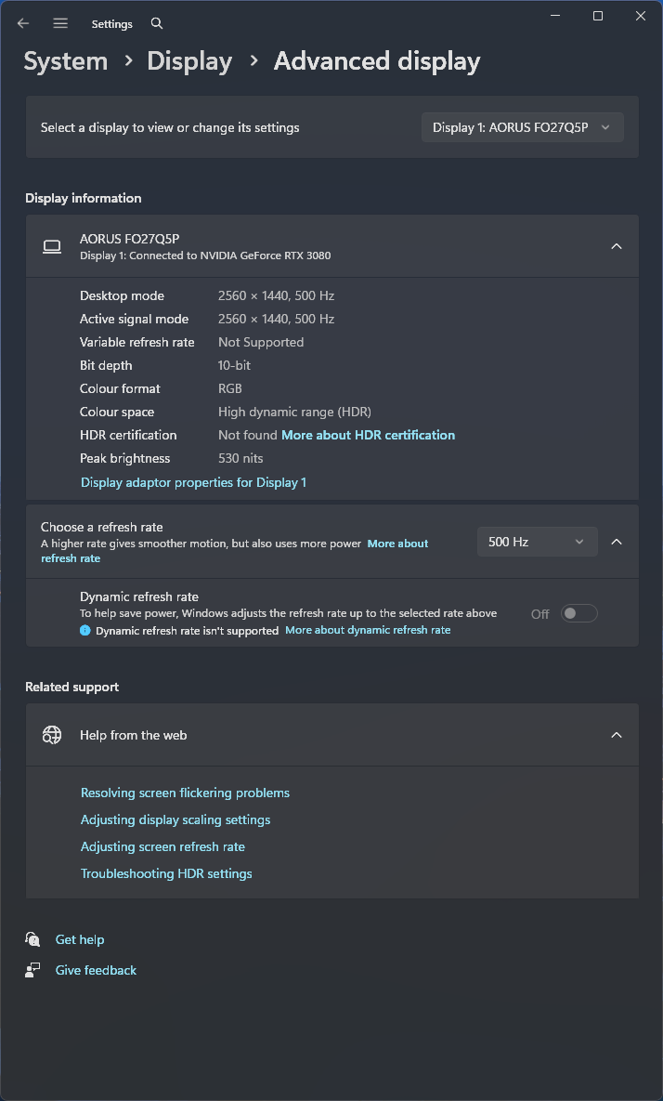Open the 500 Hz refresh rate dropdown
663x1101 pixels.
point(537,542)
